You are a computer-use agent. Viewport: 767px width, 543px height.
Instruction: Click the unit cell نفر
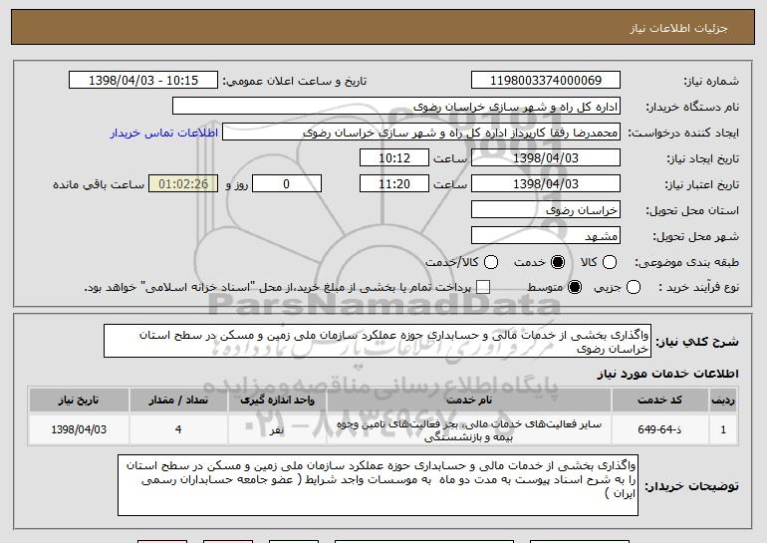277,429
